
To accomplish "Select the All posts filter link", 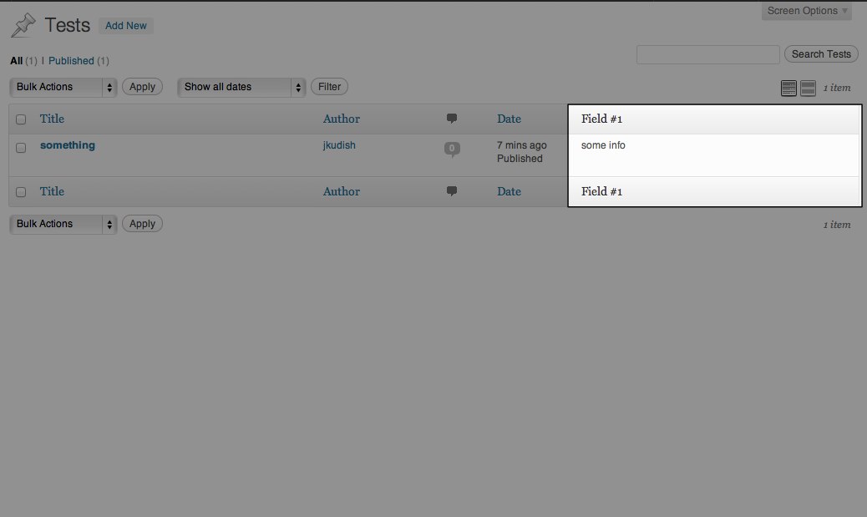I will [16, 61].
